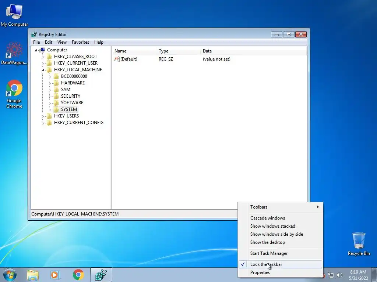
Task: Click the Computer\HKEY_LOCAL_MACHINE\SYSTEM status bar path
Action: coord(75,214)
